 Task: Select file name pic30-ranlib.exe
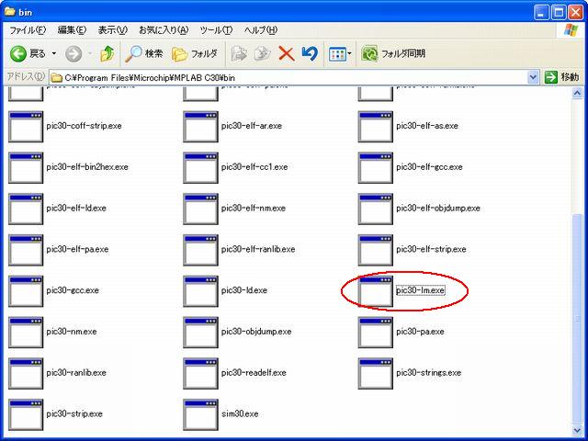tap(76, 373)
